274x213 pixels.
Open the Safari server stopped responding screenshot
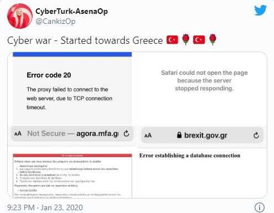[x=203, y=100]
